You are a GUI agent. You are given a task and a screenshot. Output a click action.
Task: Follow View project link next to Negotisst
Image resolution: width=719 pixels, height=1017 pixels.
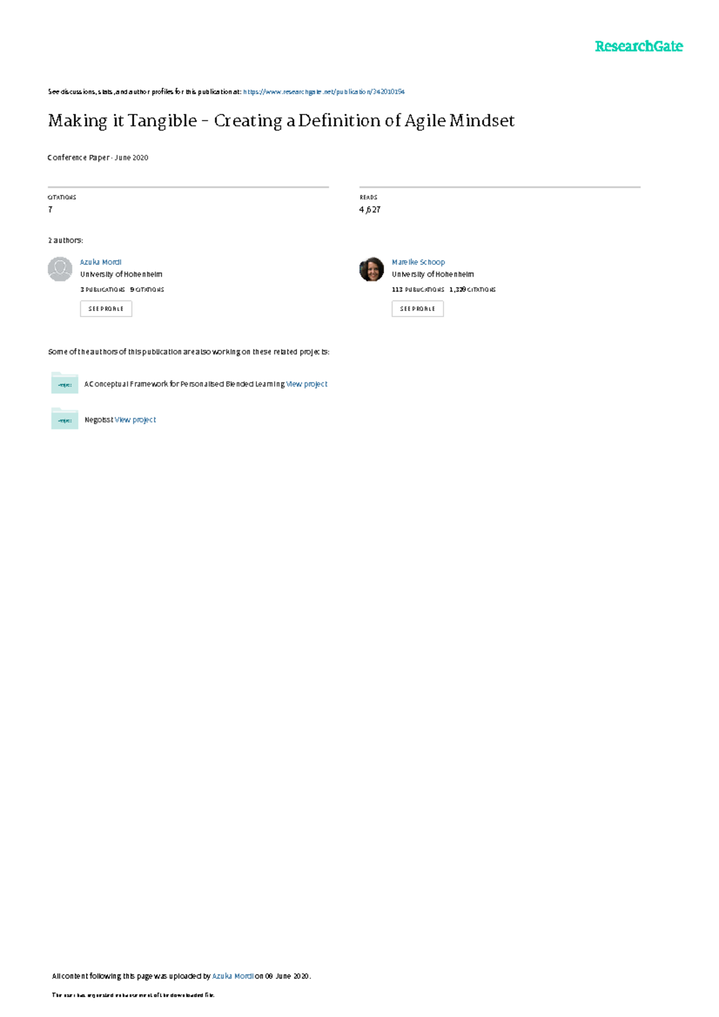coord(135,420)
